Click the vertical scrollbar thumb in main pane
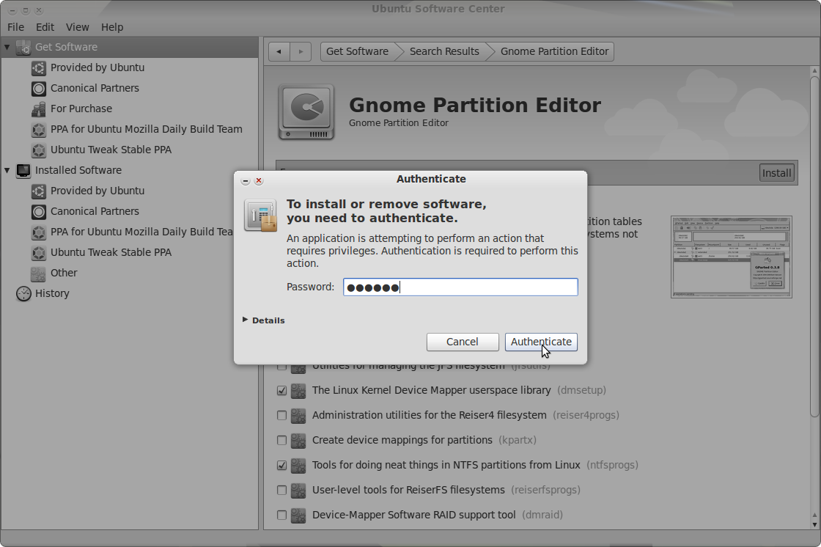 814,246
